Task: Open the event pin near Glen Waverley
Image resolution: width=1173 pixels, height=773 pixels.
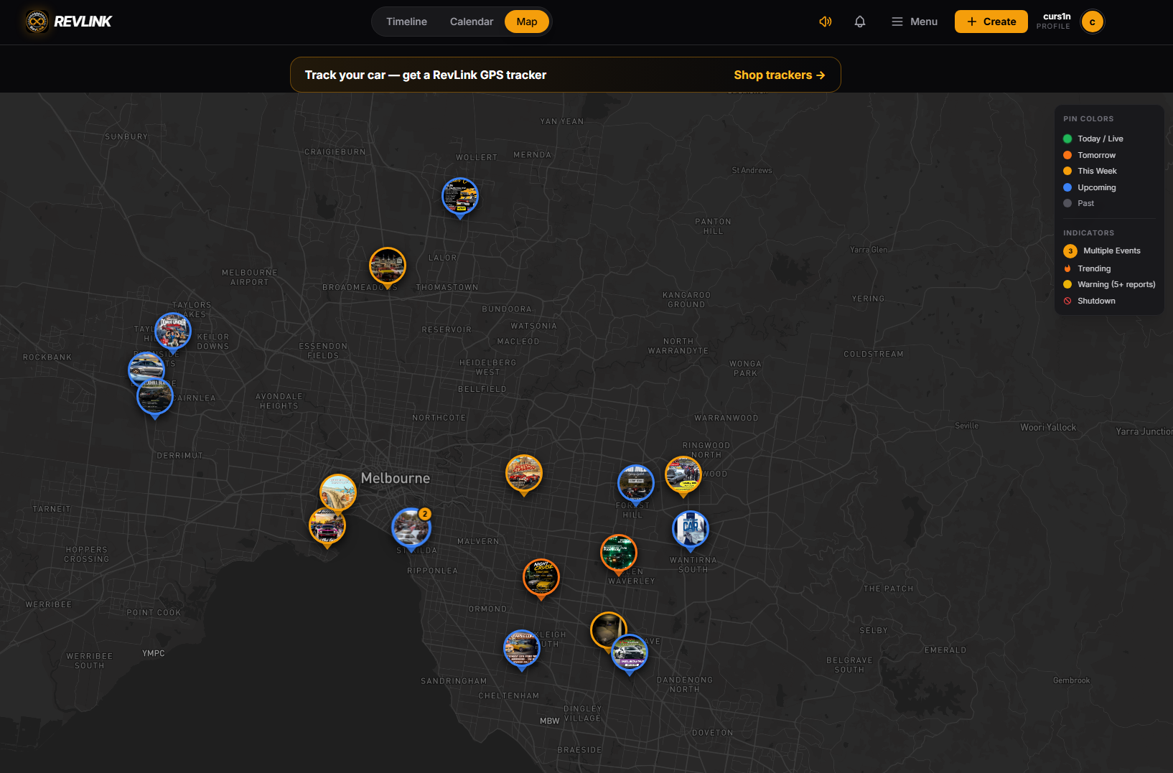Action: 619,553
